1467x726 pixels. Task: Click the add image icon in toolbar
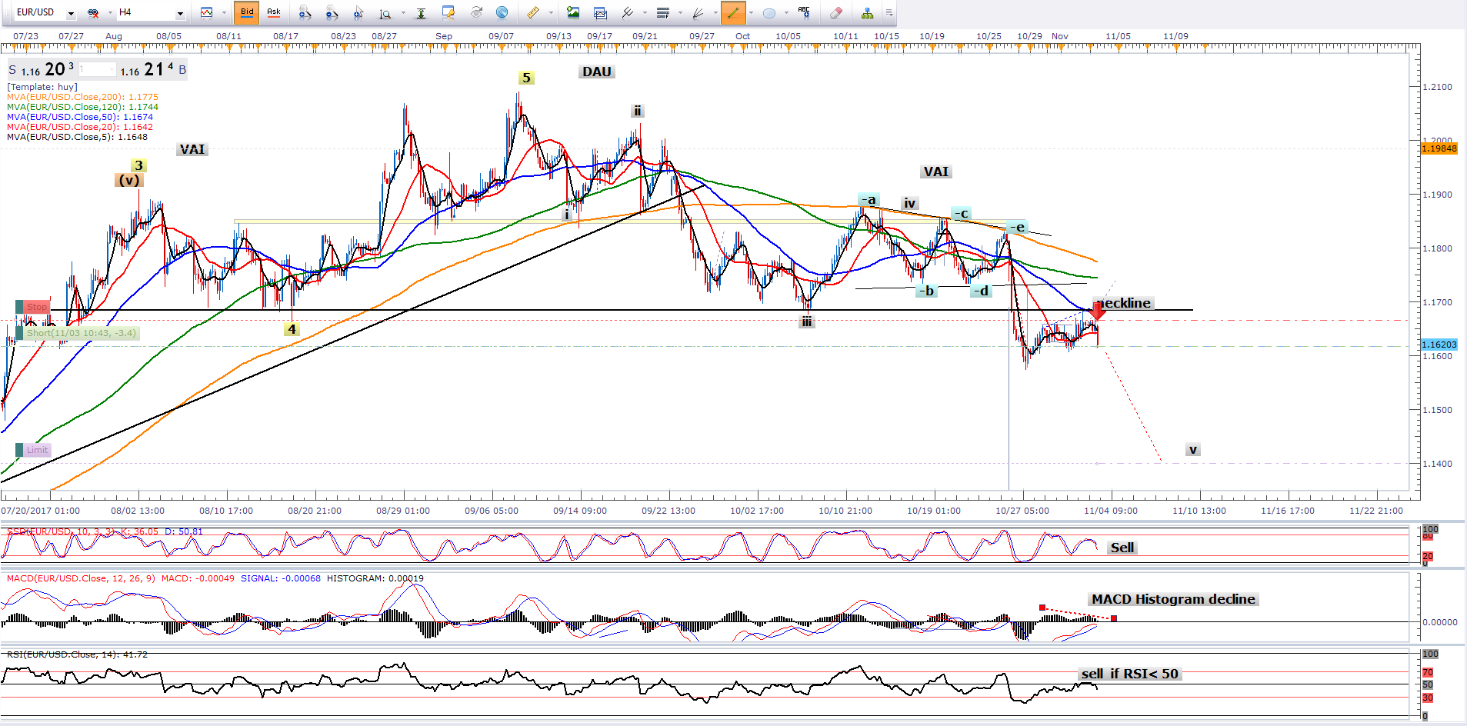click(573, 12)
